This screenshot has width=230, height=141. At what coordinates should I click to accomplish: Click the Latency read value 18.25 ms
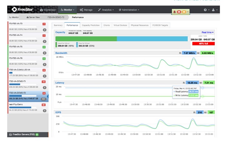[x=192, y=83]
